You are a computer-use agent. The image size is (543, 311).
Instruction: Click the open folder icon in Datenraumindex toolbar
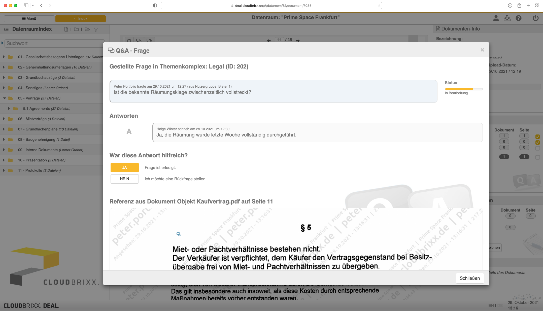(87, 29)
